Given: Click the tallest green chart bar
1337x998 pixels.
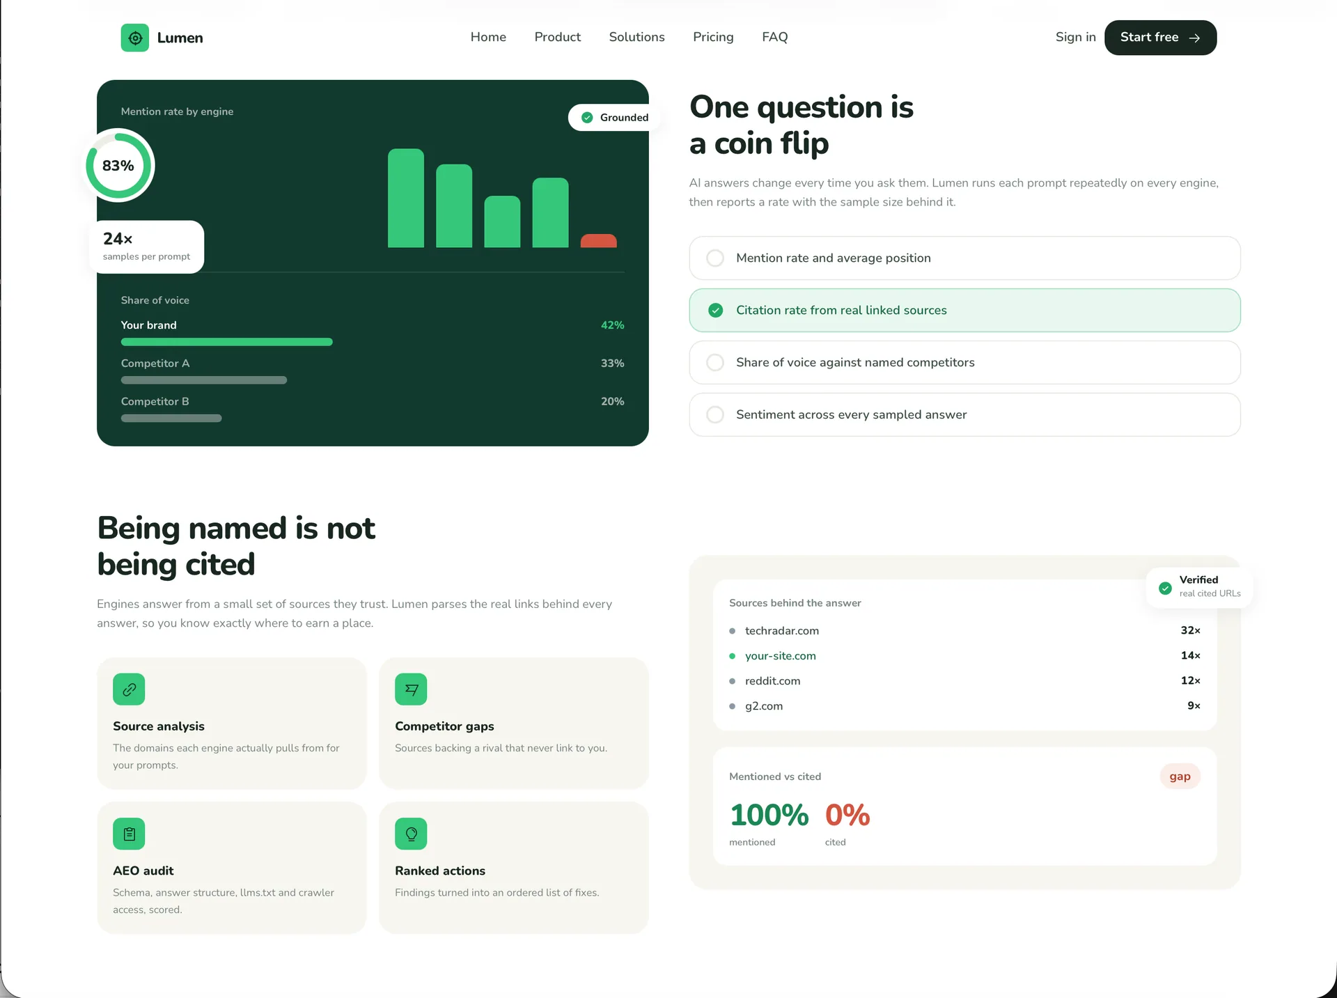Looking at the screenshot, I should tap(406, 198).
